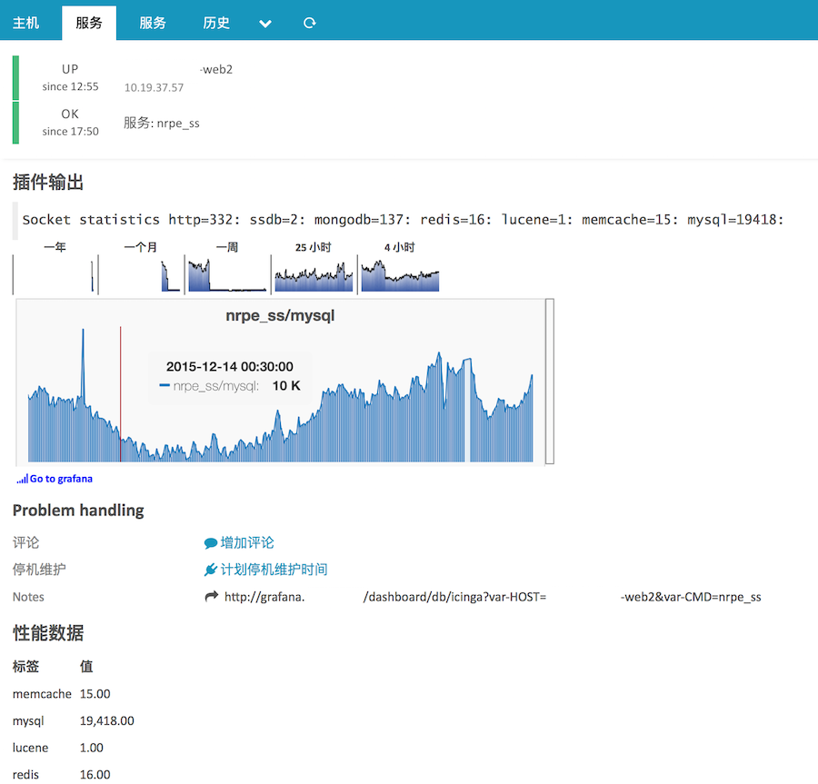This screenshot has width=818, height=784.
Task: Select the 4 小时 graph thumbnail
Action: (x=400, y=274)
